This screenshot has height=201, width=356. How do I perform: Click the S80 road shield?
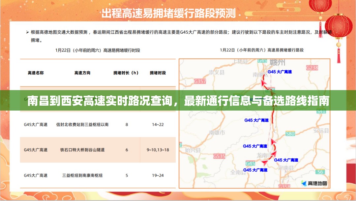[290, 134]
